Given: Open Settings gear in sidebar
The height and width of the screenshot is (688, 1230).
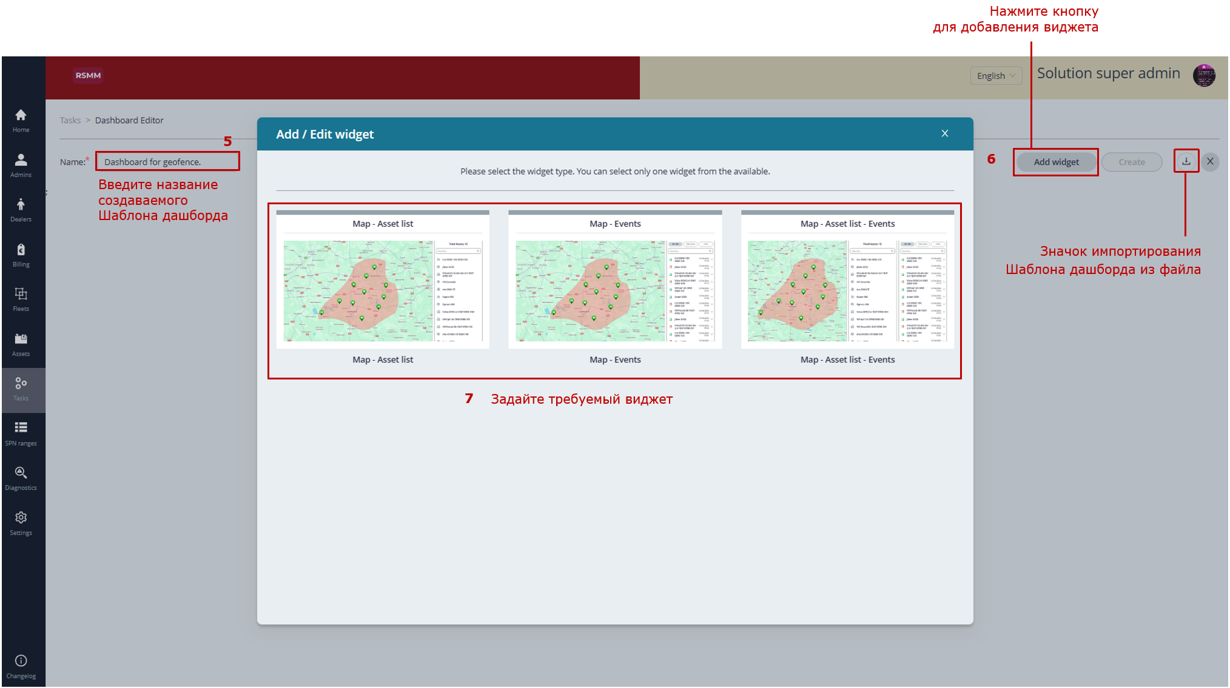Looking at the screenshot, I should pos(21,523).
